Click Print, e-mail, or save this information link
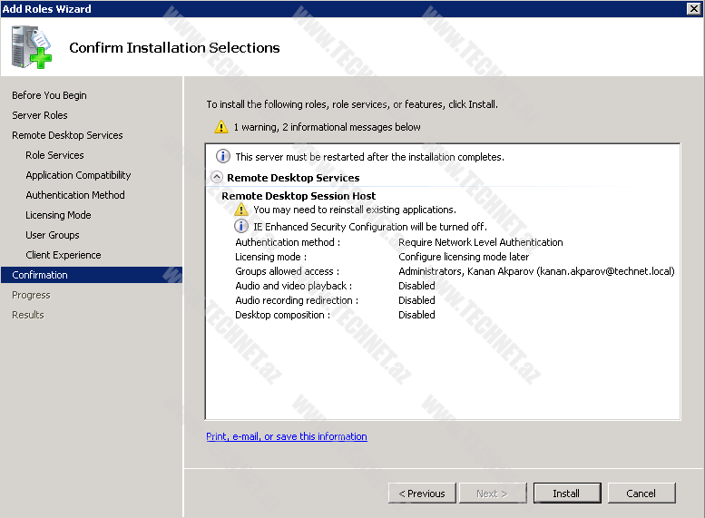 coord(287,436)
